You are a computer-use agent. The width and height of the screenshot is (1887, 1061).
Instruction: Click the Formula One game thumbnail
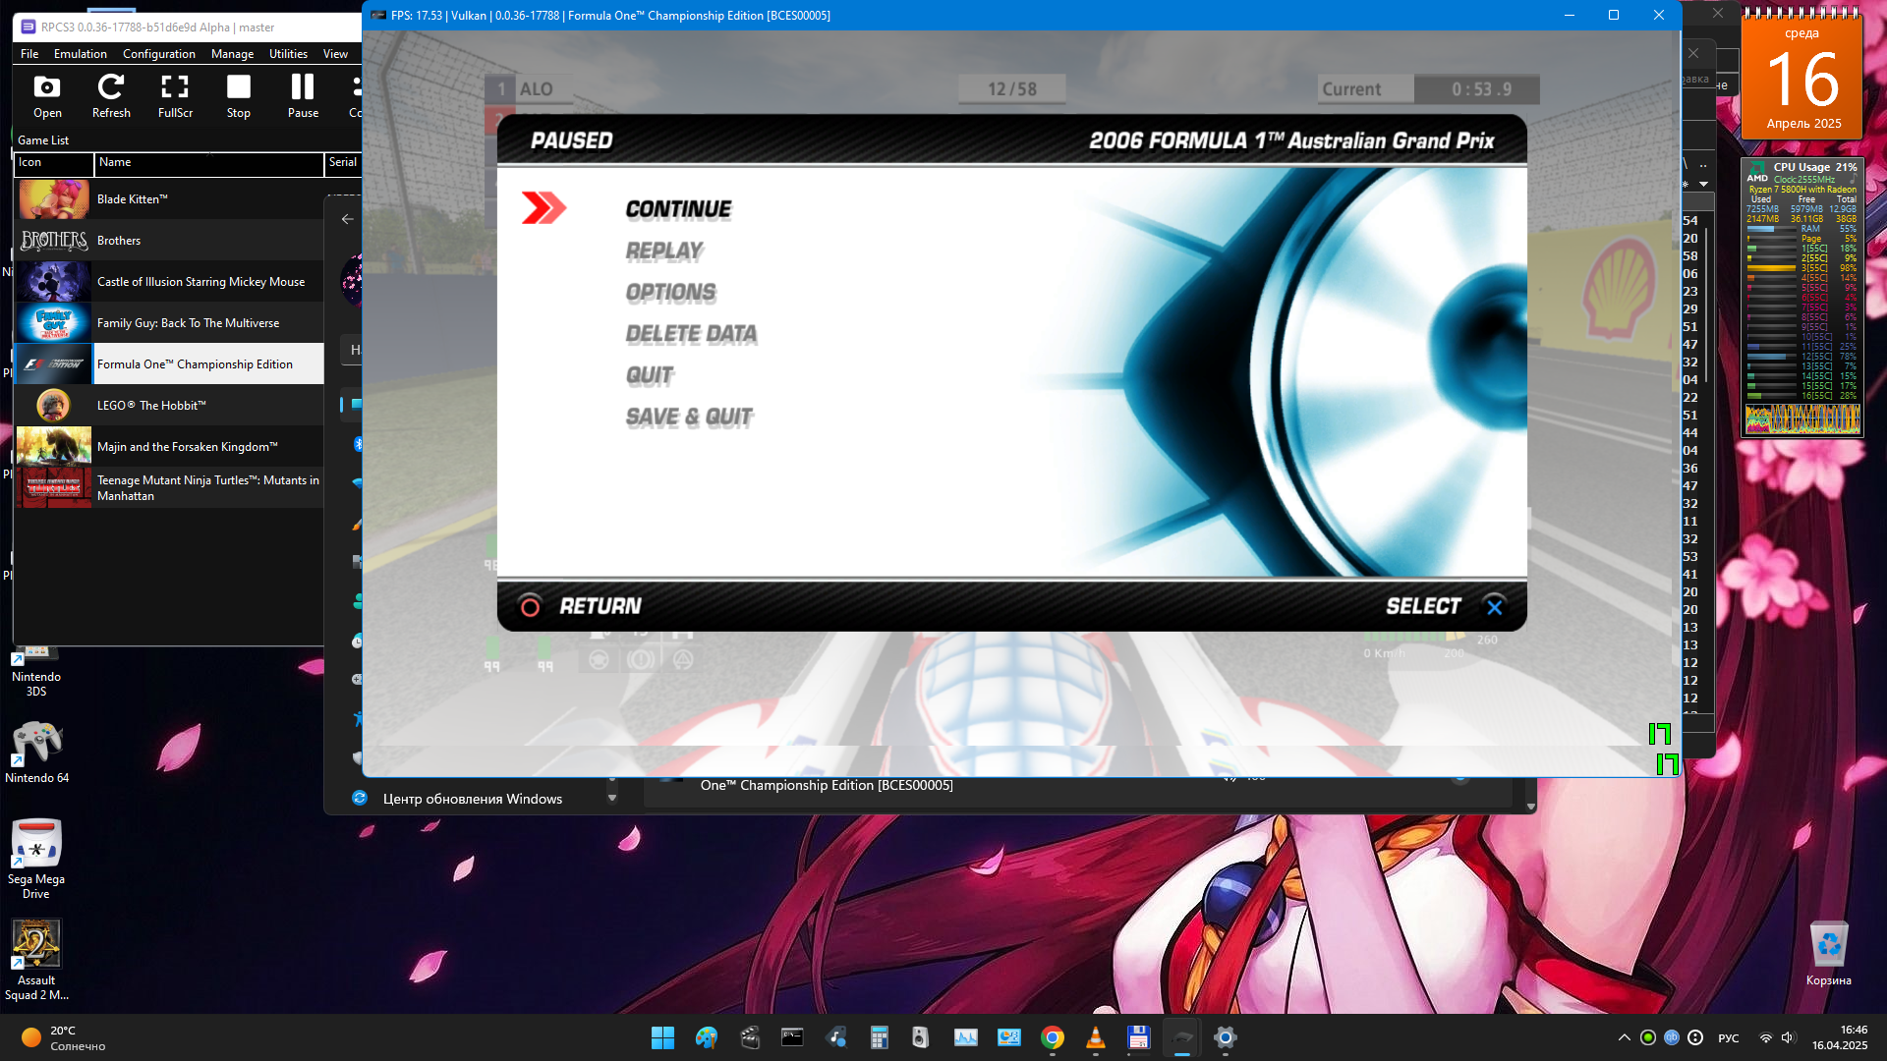tap(54, 364)
